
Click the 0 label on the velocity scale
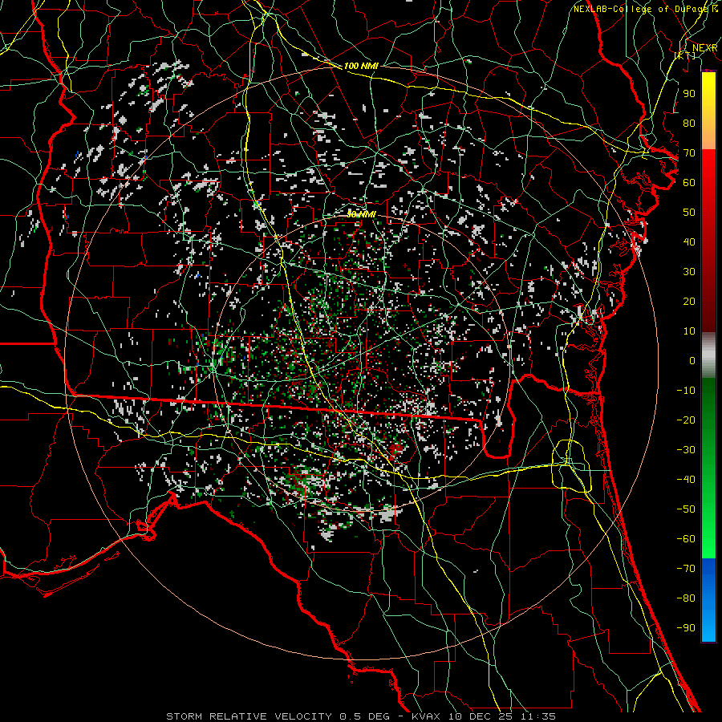point(692,360)
